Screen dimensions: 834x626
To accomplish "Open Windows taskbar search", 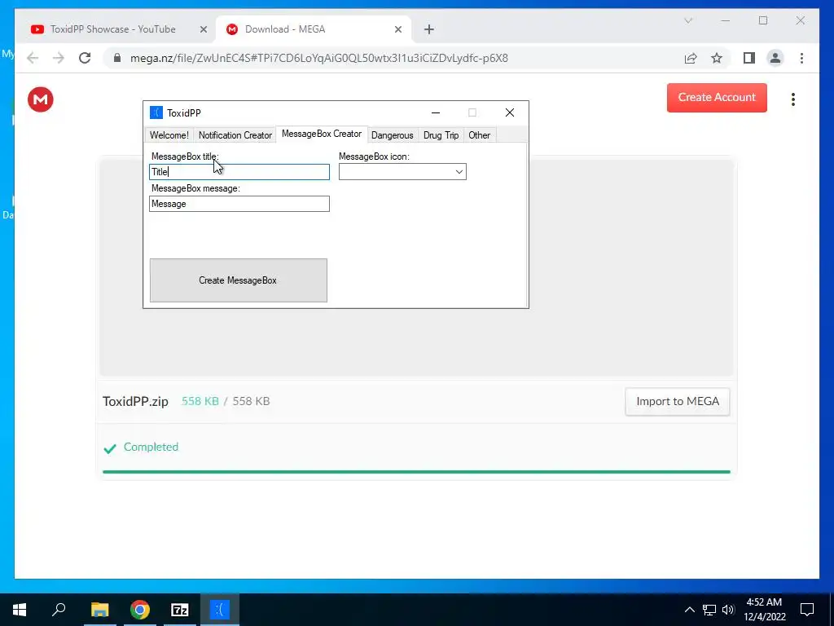I will click(x=59, y=609).
